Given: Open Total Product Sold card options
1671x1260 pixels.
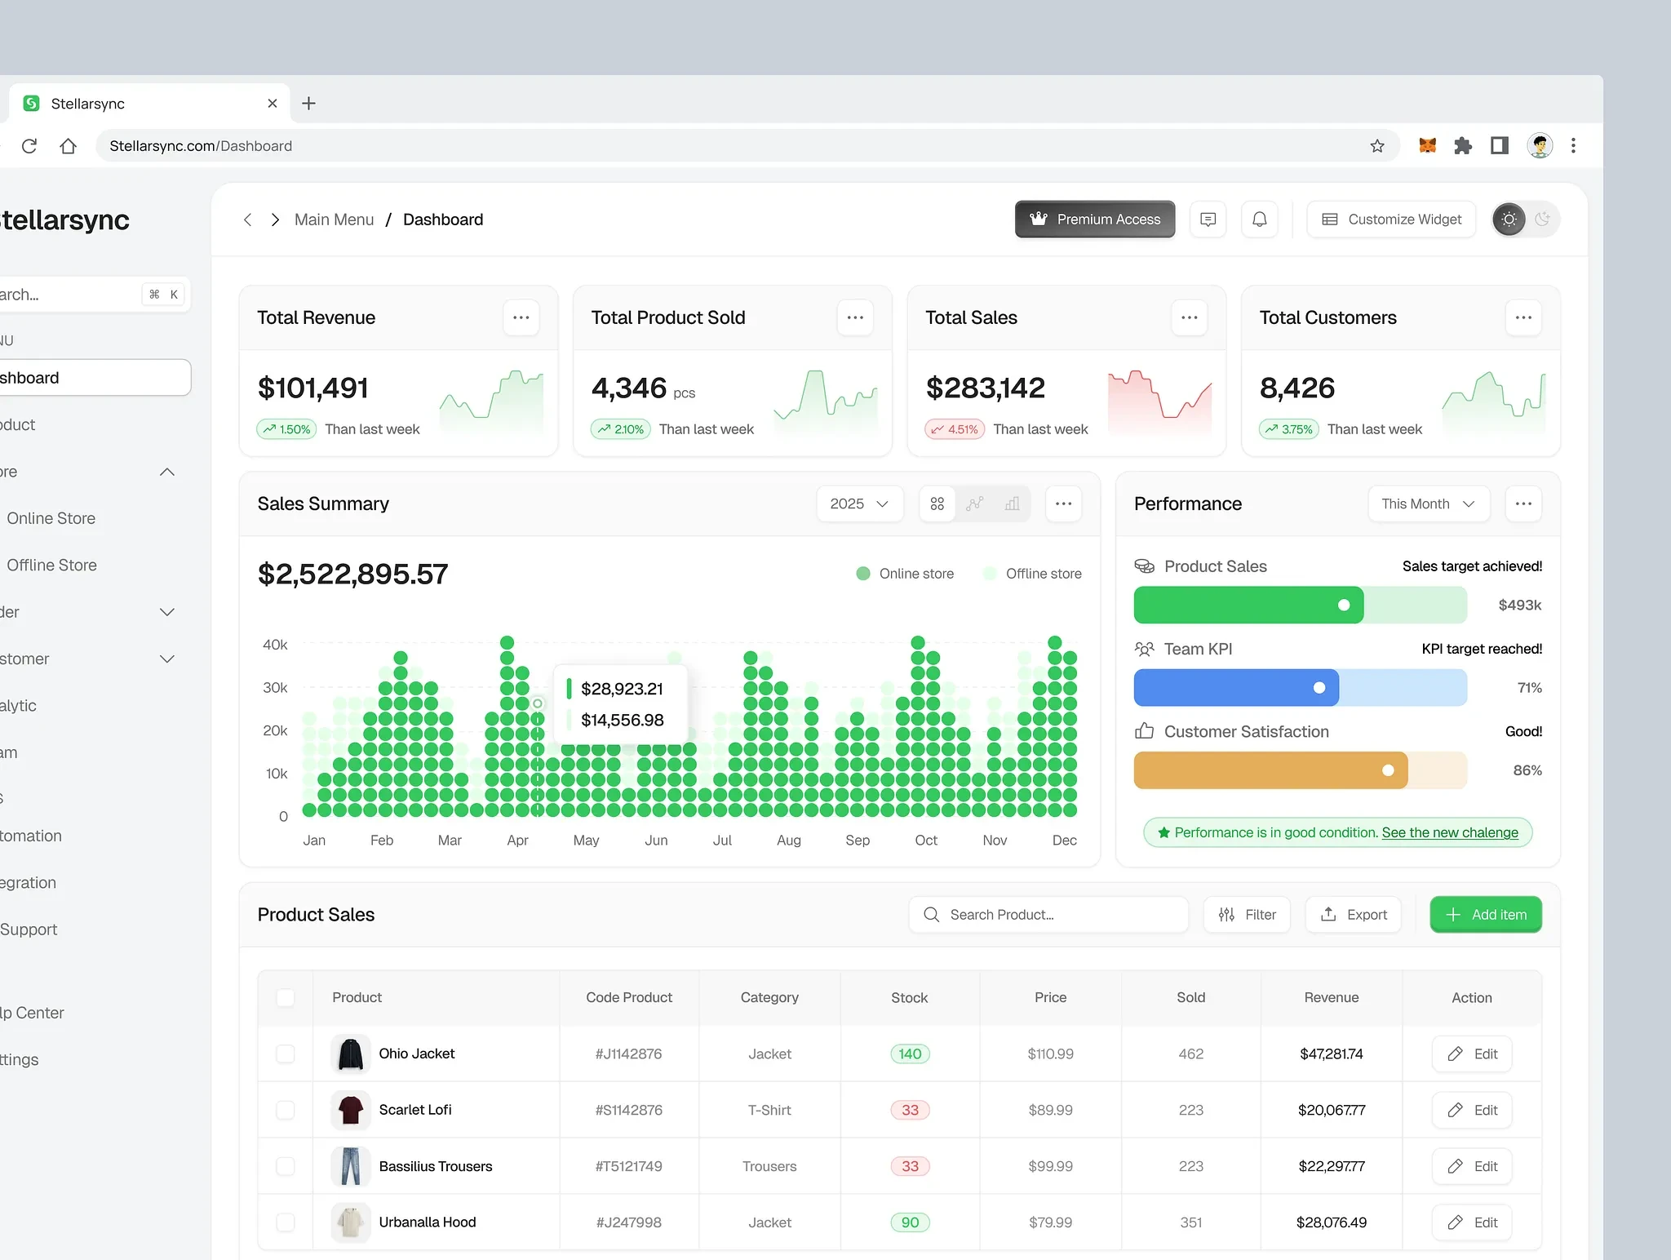Looking at the screenshot, I should [855, 317].
